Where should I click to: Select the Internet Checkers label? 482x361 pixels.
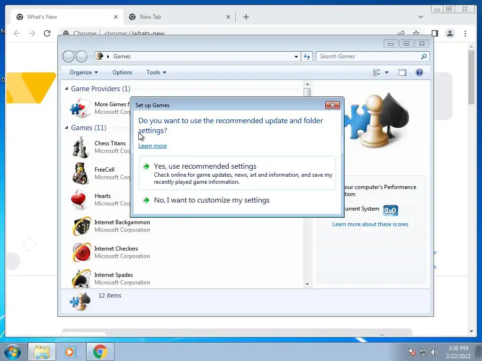point(116,249)
